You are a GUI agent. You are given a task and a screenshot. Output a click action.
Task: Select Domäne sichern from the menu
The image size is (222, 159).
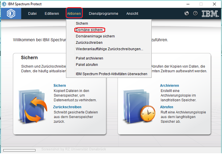click(x=89, y=30)
